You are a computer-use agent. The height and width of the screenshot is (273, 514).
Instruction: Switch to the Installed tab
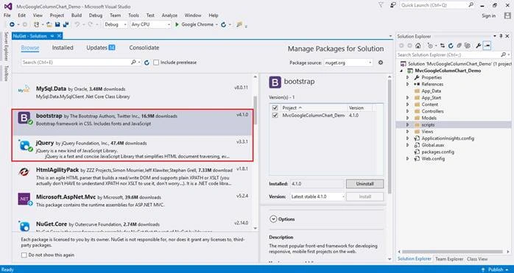point(63,48)
